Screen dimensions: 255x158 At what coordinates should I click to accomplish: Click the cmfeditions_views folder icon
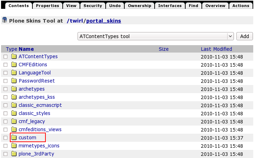pos(14,129)
